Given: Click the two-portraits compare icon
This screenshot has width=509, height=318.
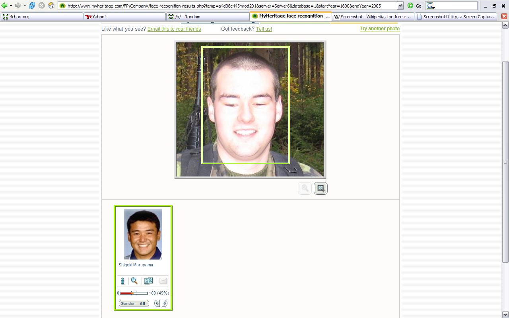Looking at the screenshot, I should (x=148, y=281).
